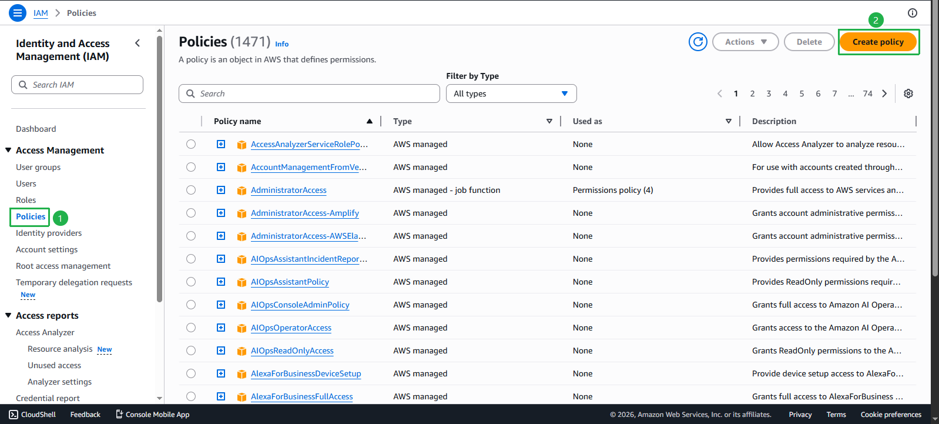The width and height of the screenshot is (939, 424).
Task: Collapse the Access reports section
Action: point(8,315)
